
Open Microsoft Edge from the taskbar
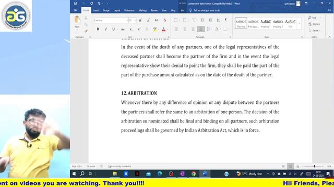coord(160,174)
